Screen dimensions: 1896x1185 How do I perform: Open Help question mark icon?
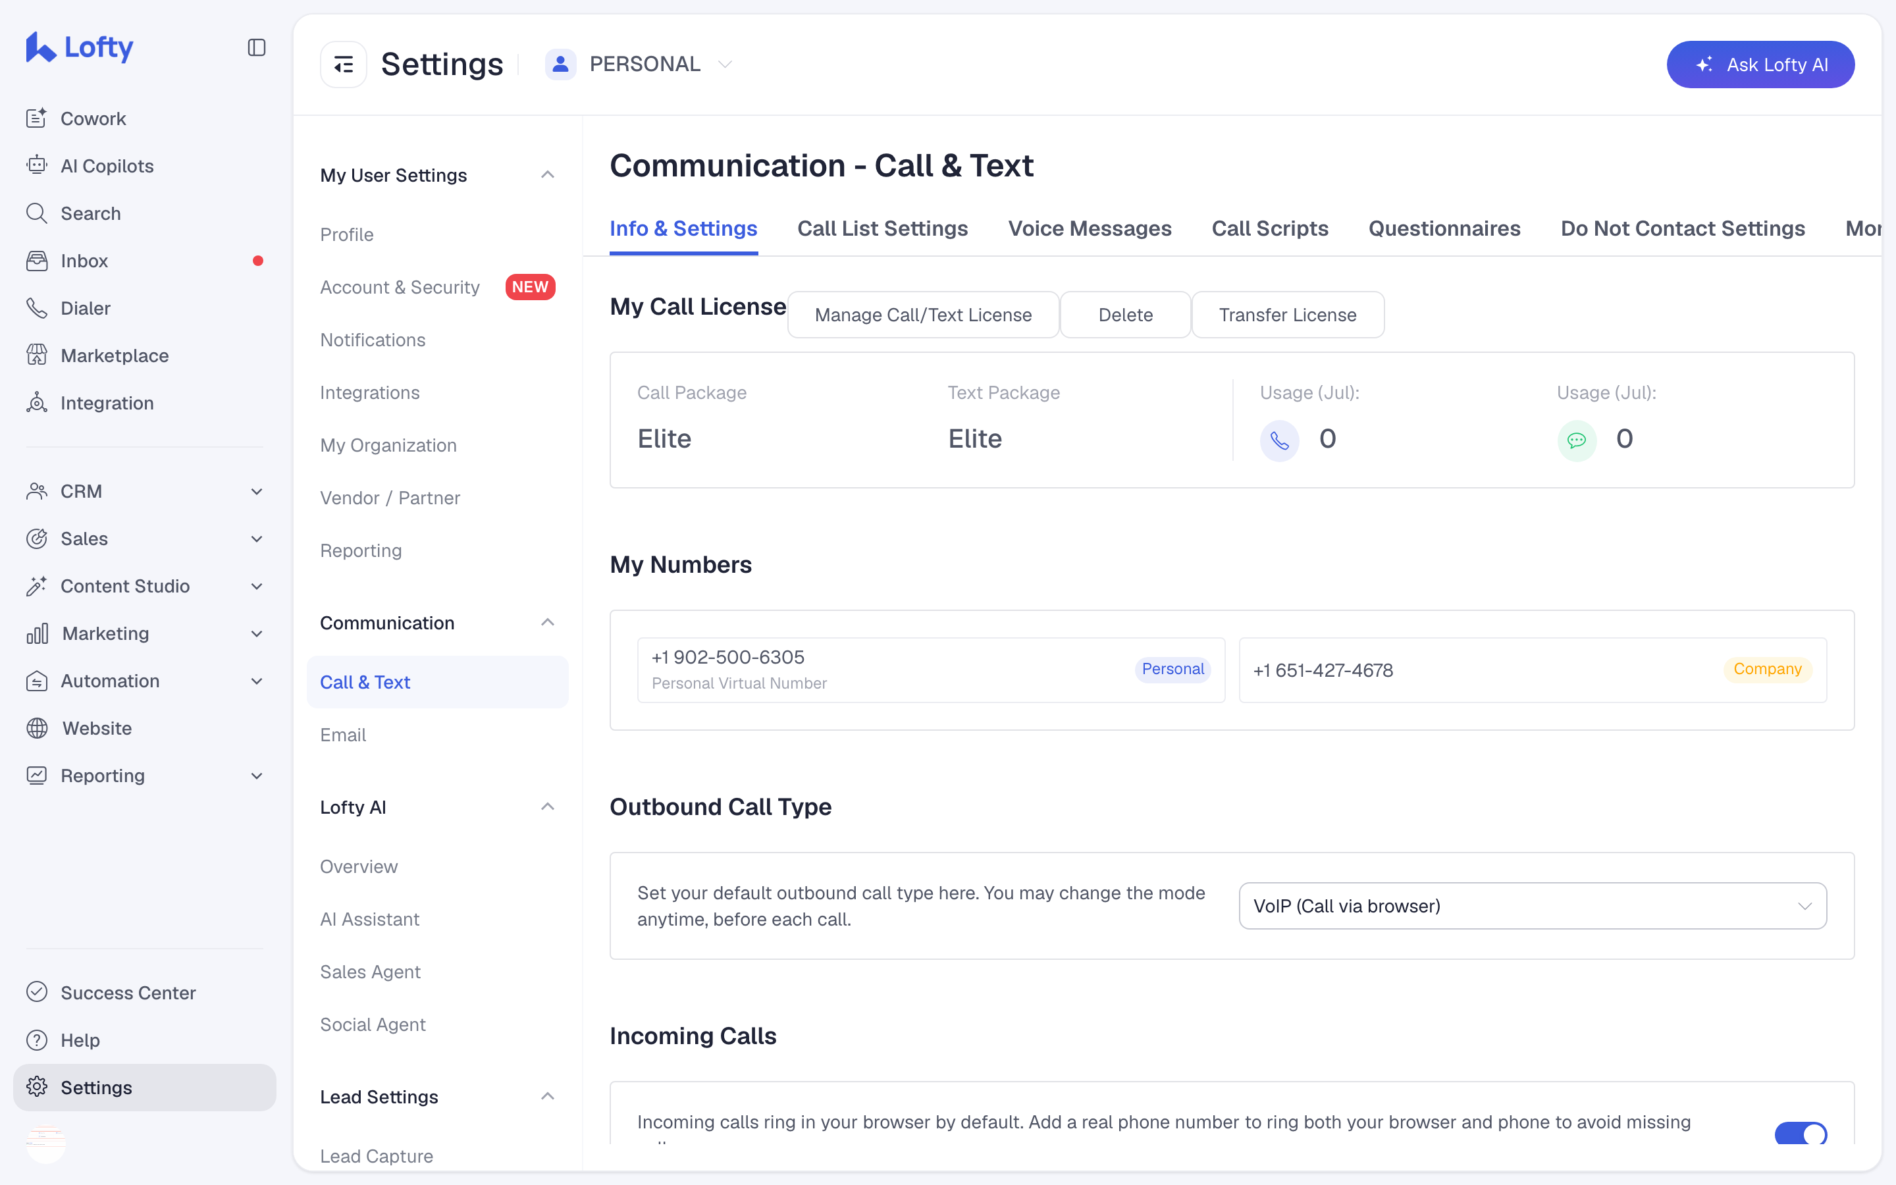[x=37, y=1040]
